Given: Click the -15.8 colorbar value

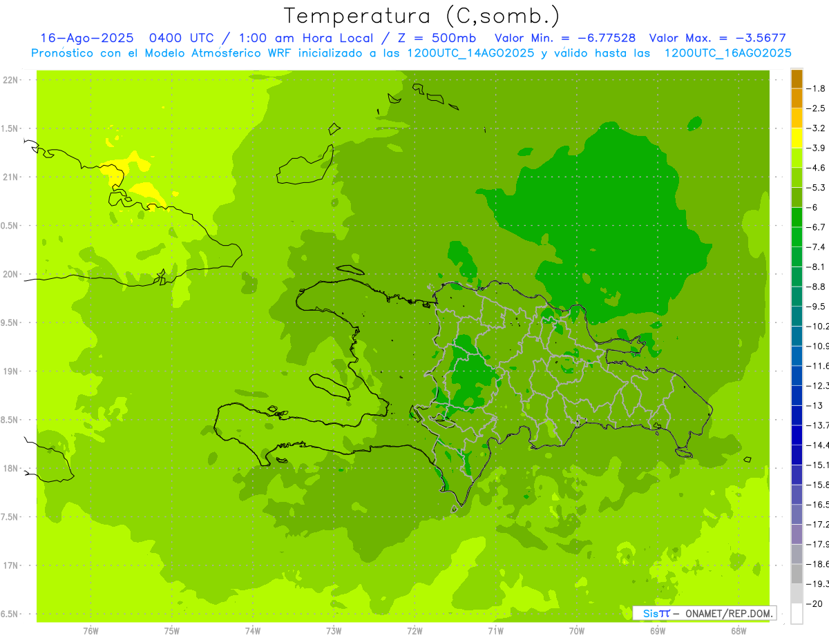Looking at the screenshot, I should [x=818, y=485].
